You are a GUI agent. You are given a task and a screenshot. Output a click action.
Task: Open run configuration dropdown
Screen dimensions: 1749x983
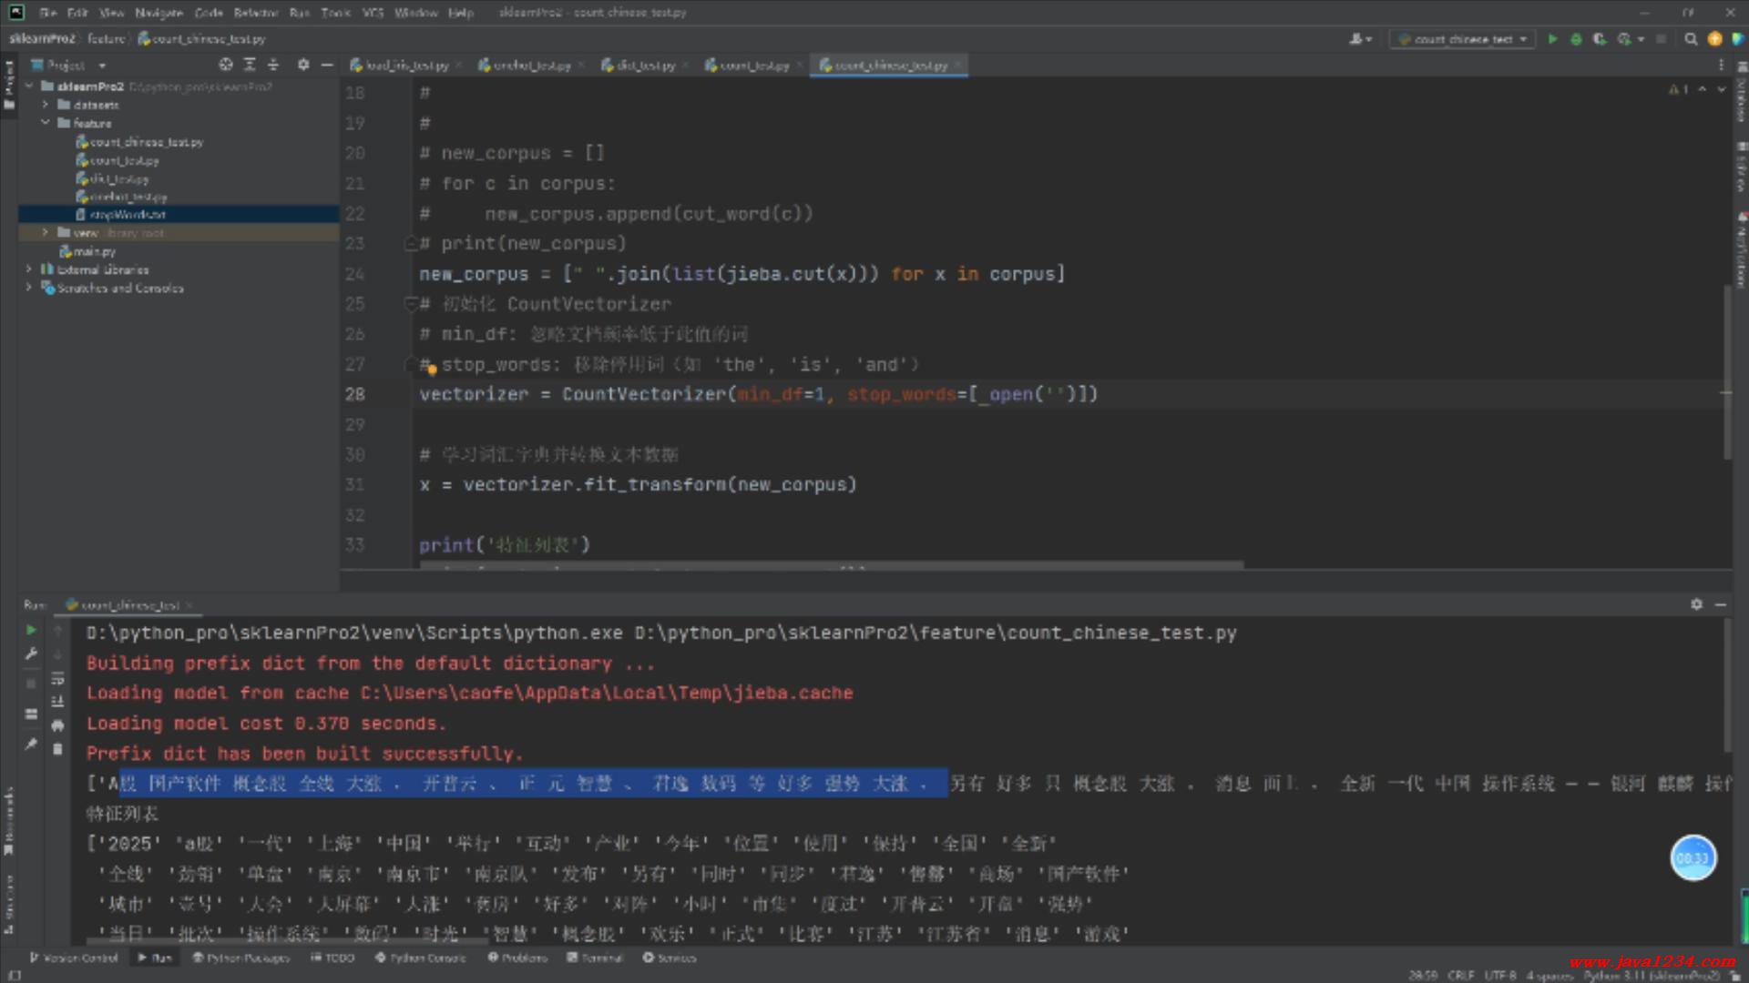coord(1463,39)
